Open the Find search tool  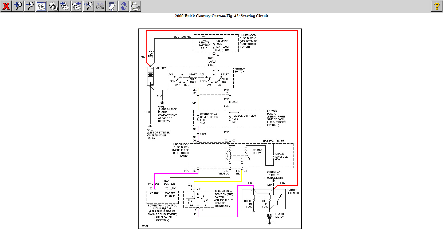[88, 6]
